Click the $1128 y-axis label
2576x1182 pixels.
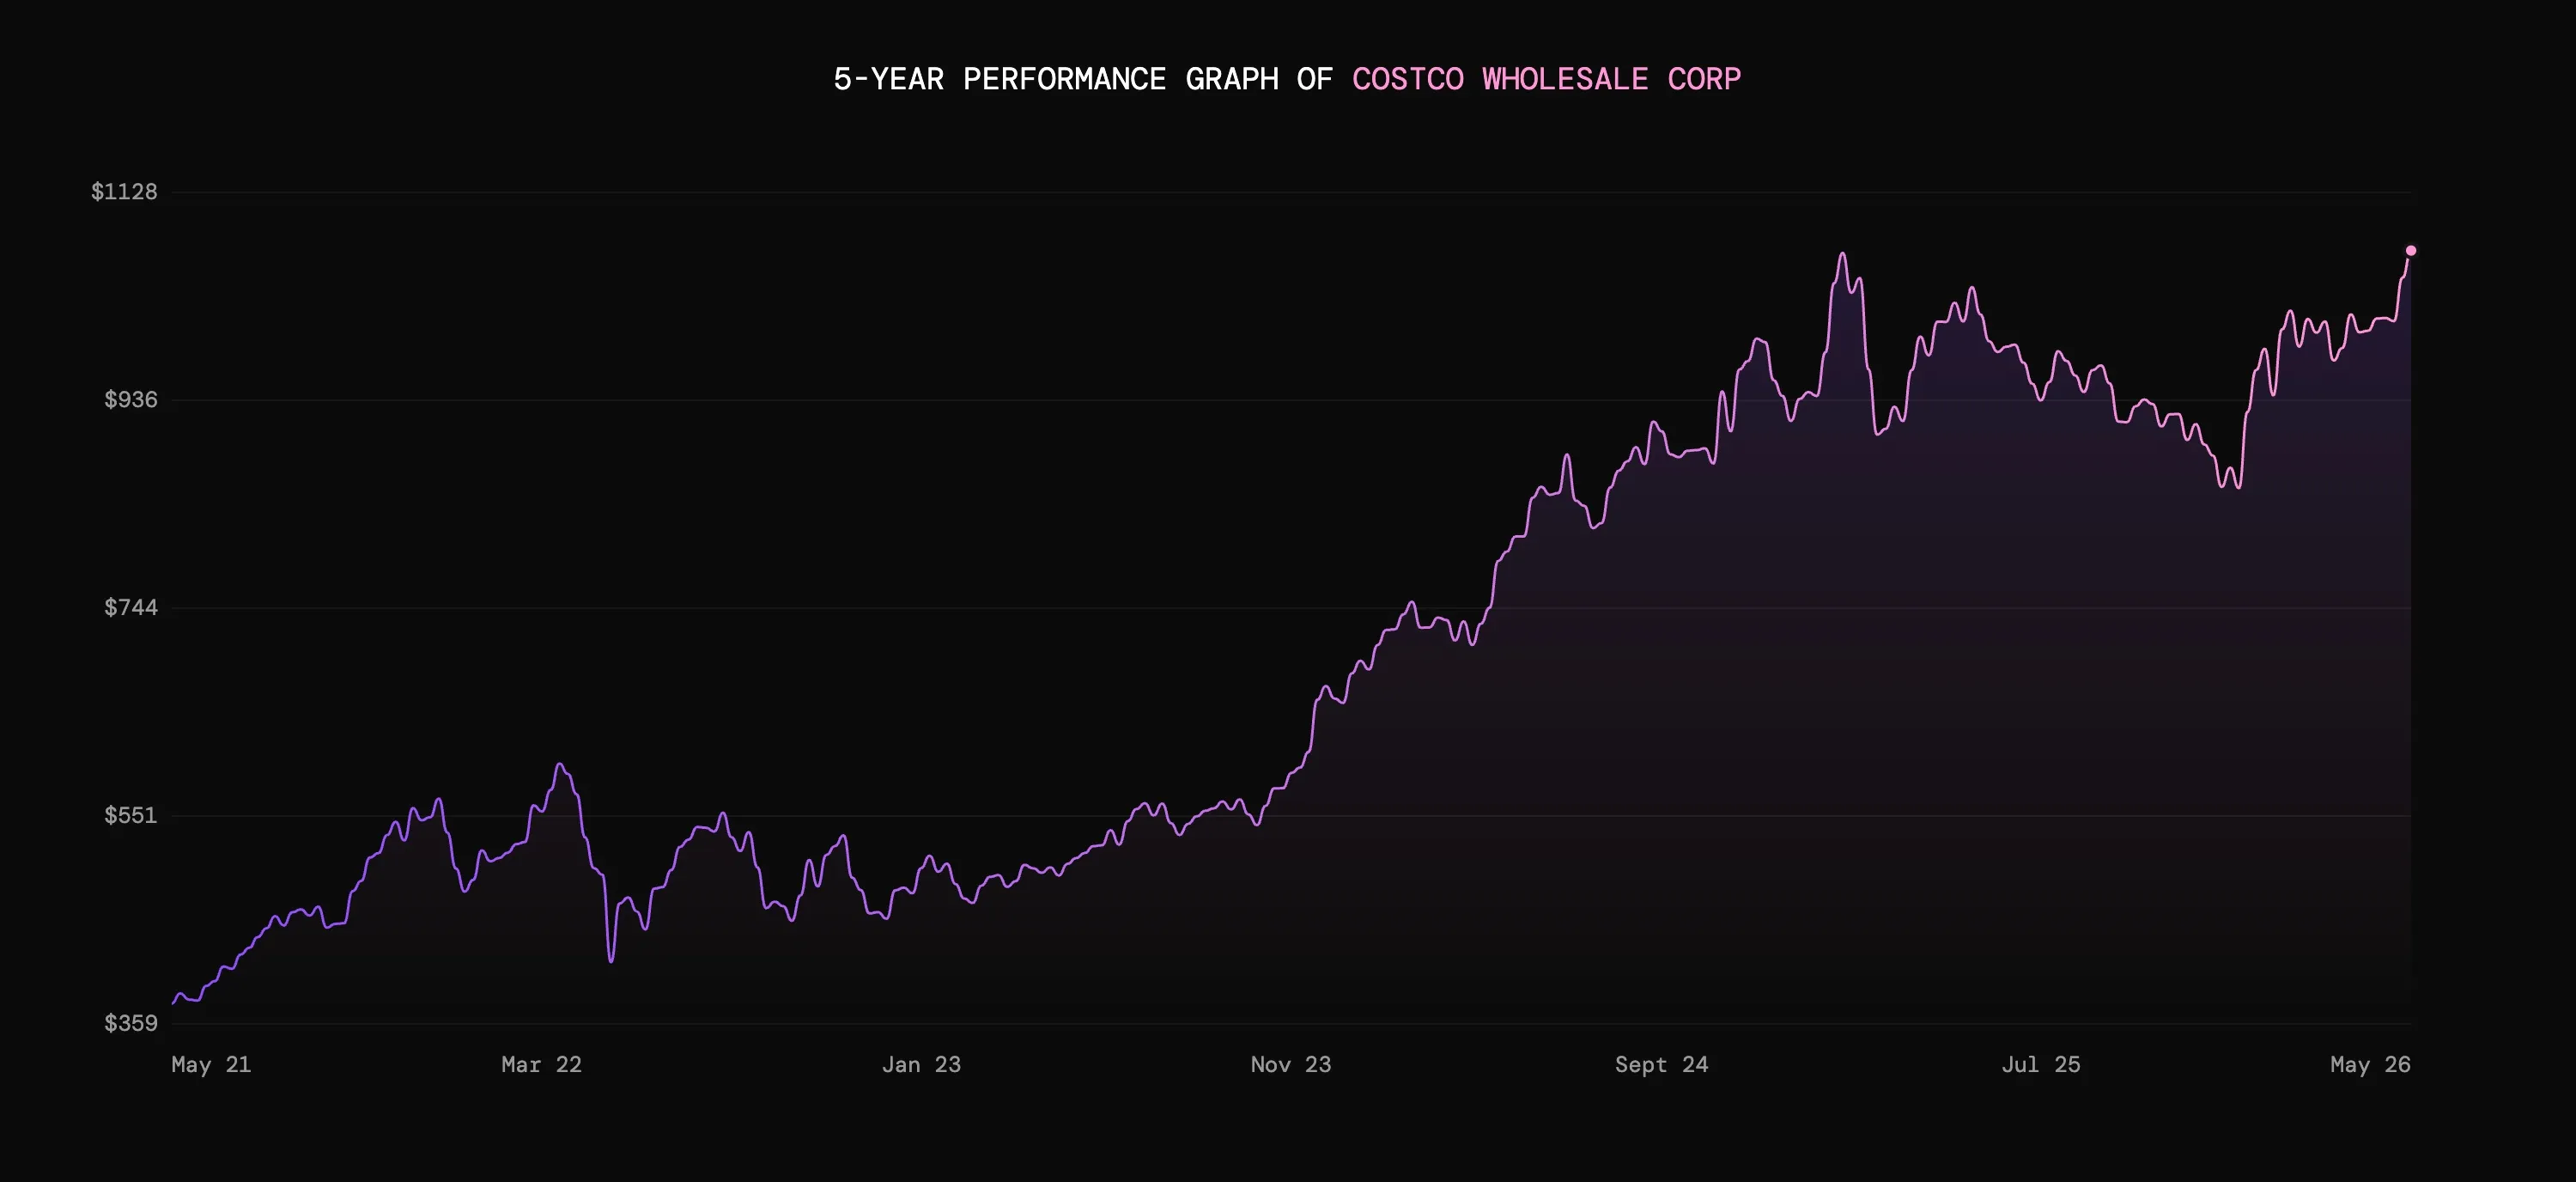tap(124, 191)
